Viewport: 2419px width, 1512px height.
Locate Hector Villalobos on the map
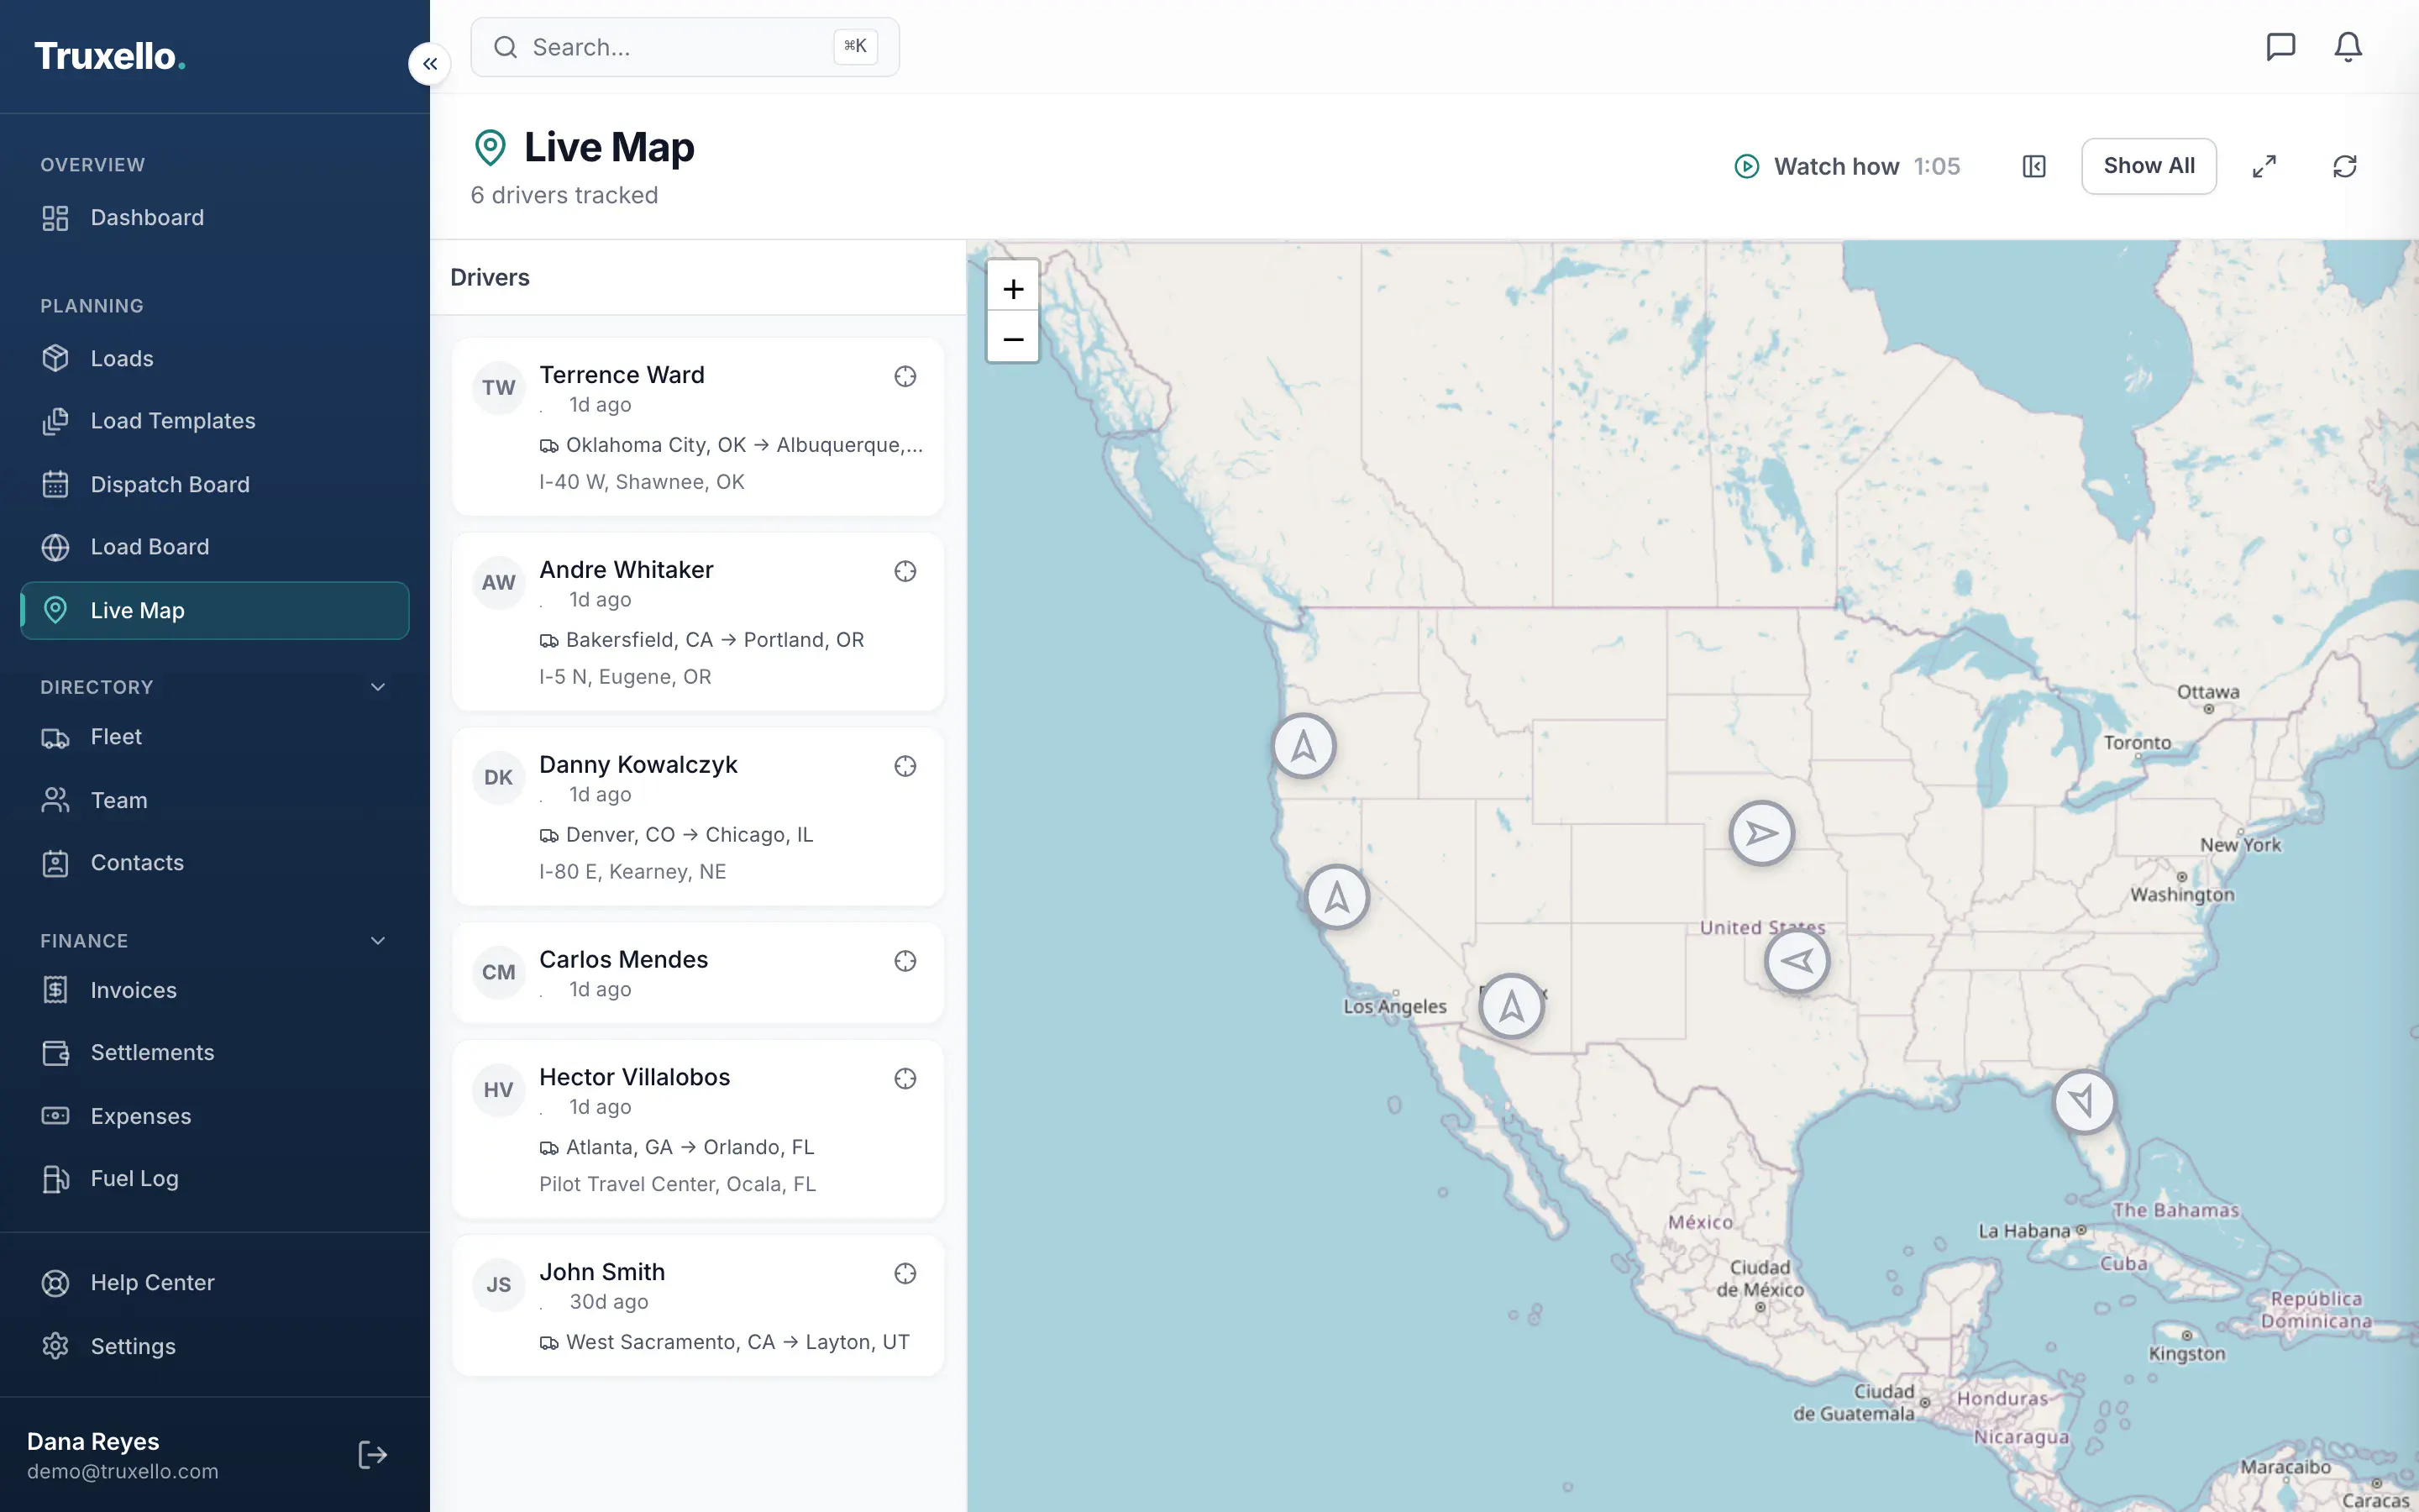pos(905,1078)
